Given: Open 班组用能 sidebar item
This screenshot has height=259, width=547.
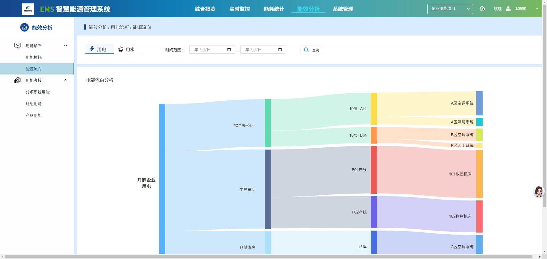Looking at the screenshot, I should click(34, 104).
